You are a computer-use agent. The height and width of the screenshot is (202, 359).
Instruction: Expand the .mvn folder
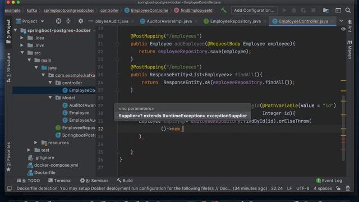[22, 45]
